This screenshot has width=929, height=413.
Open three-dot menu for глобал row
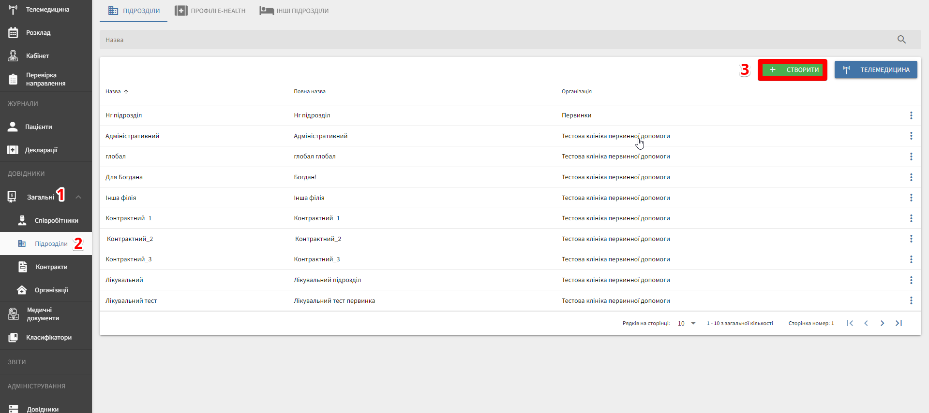[911, 157]
